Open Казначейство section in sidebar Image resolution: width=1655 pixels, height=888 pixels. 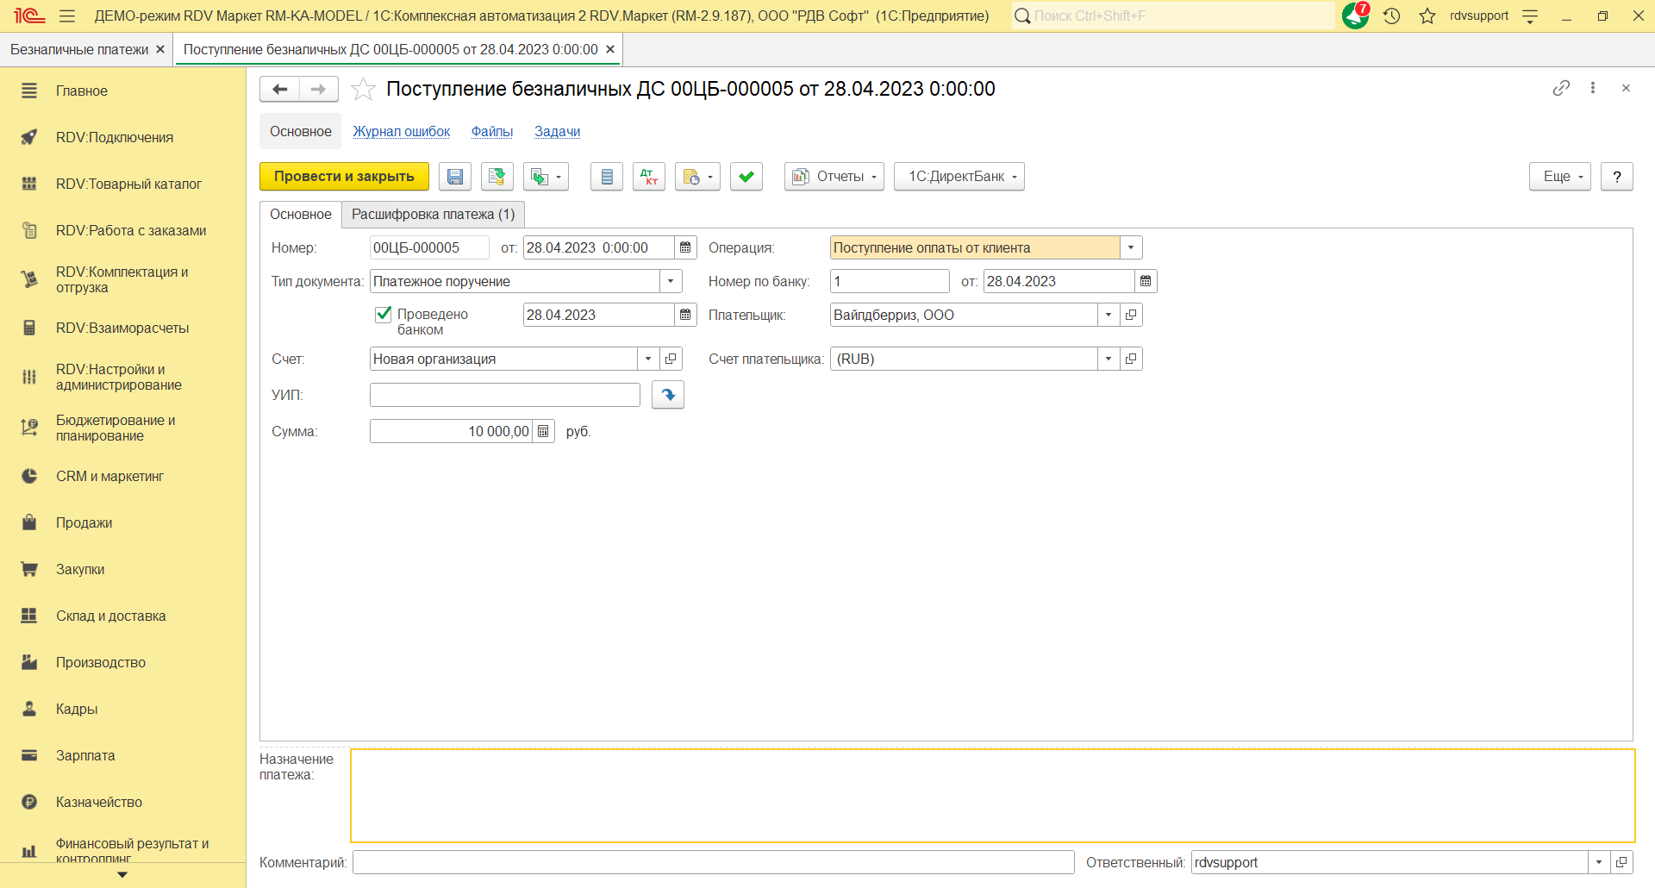pos(99,802)
